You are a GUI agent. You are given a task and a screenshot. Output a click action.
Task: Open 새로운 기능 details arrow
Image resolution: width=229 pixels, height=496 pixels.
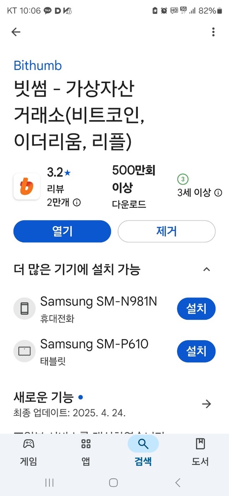206,404
